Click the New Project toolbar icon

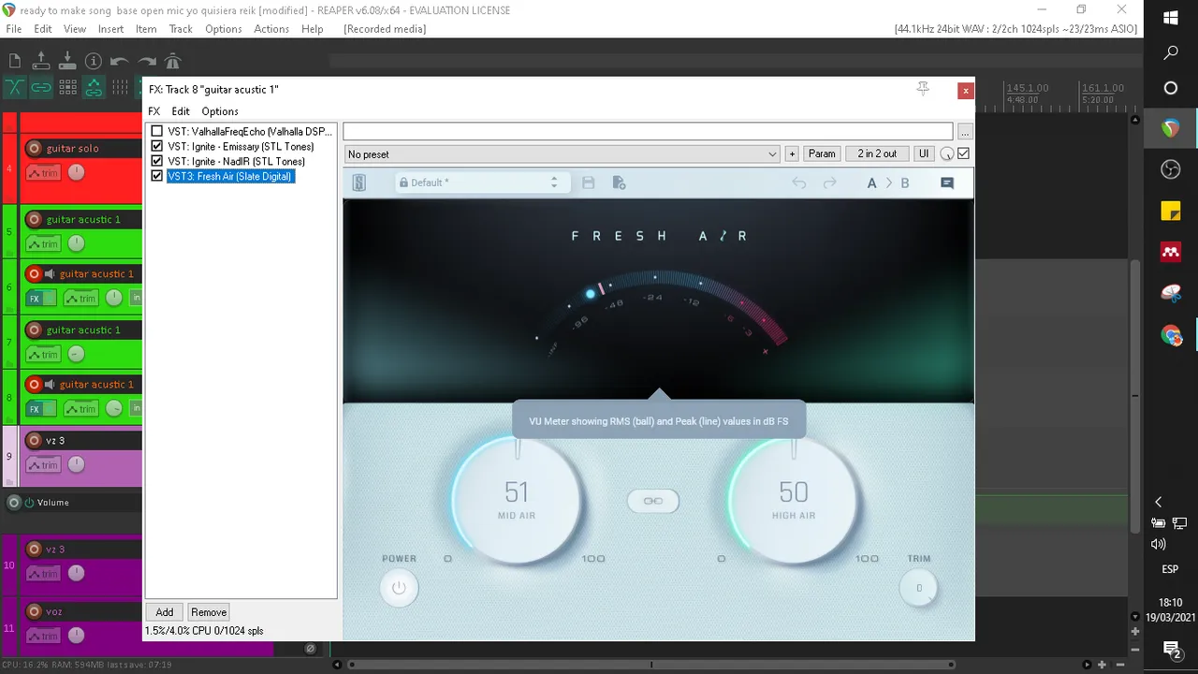(15, 61)
